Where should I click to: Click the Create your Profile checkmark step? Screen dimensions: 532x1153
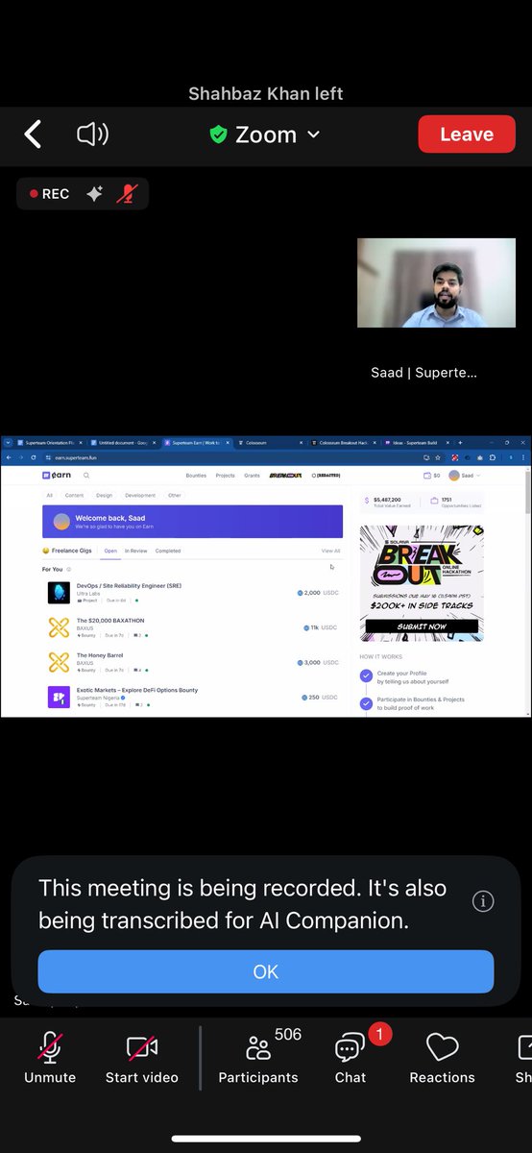366,676
